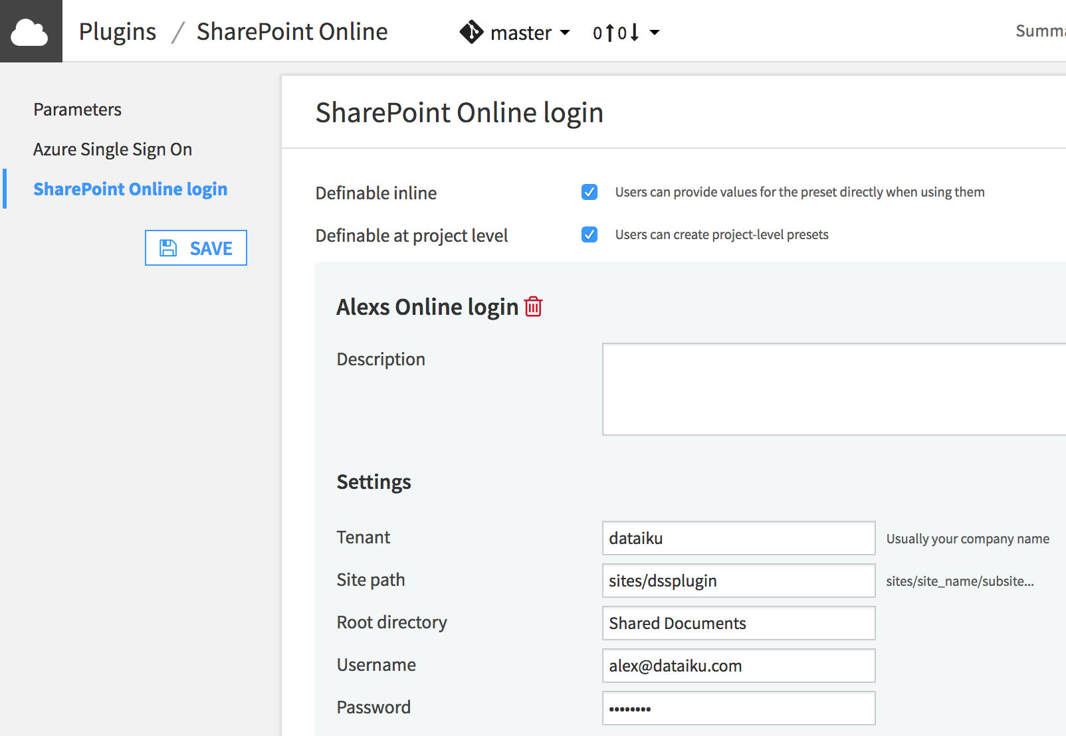Screen dimensions: 1066x736
Task: Delete Alexs Online login preset trash icon
Action: (x=533, y=306)
